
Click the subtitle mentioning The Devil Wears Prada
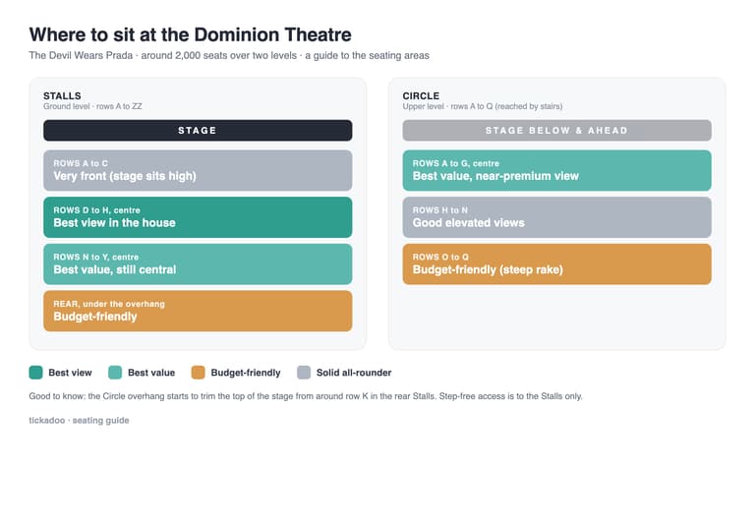[229, 55]
